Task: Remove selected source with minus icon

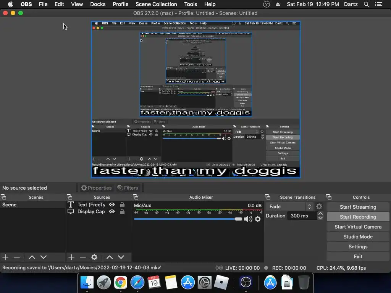Action: click(83, 257)
